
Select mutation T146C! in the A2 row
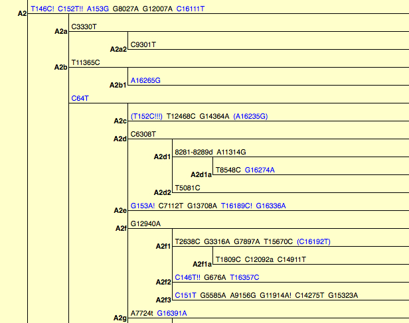42,9
